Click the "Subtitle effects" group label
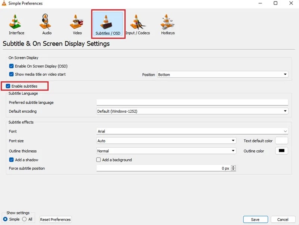This screenshot has width=299, height=225. click(21, 122)
